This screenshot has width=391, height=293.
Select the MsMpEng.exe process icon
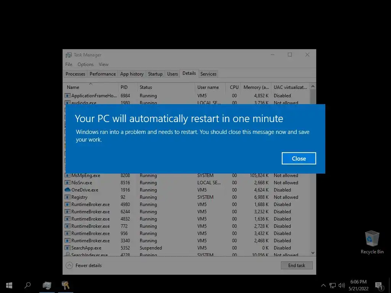[x=68, y=175]
